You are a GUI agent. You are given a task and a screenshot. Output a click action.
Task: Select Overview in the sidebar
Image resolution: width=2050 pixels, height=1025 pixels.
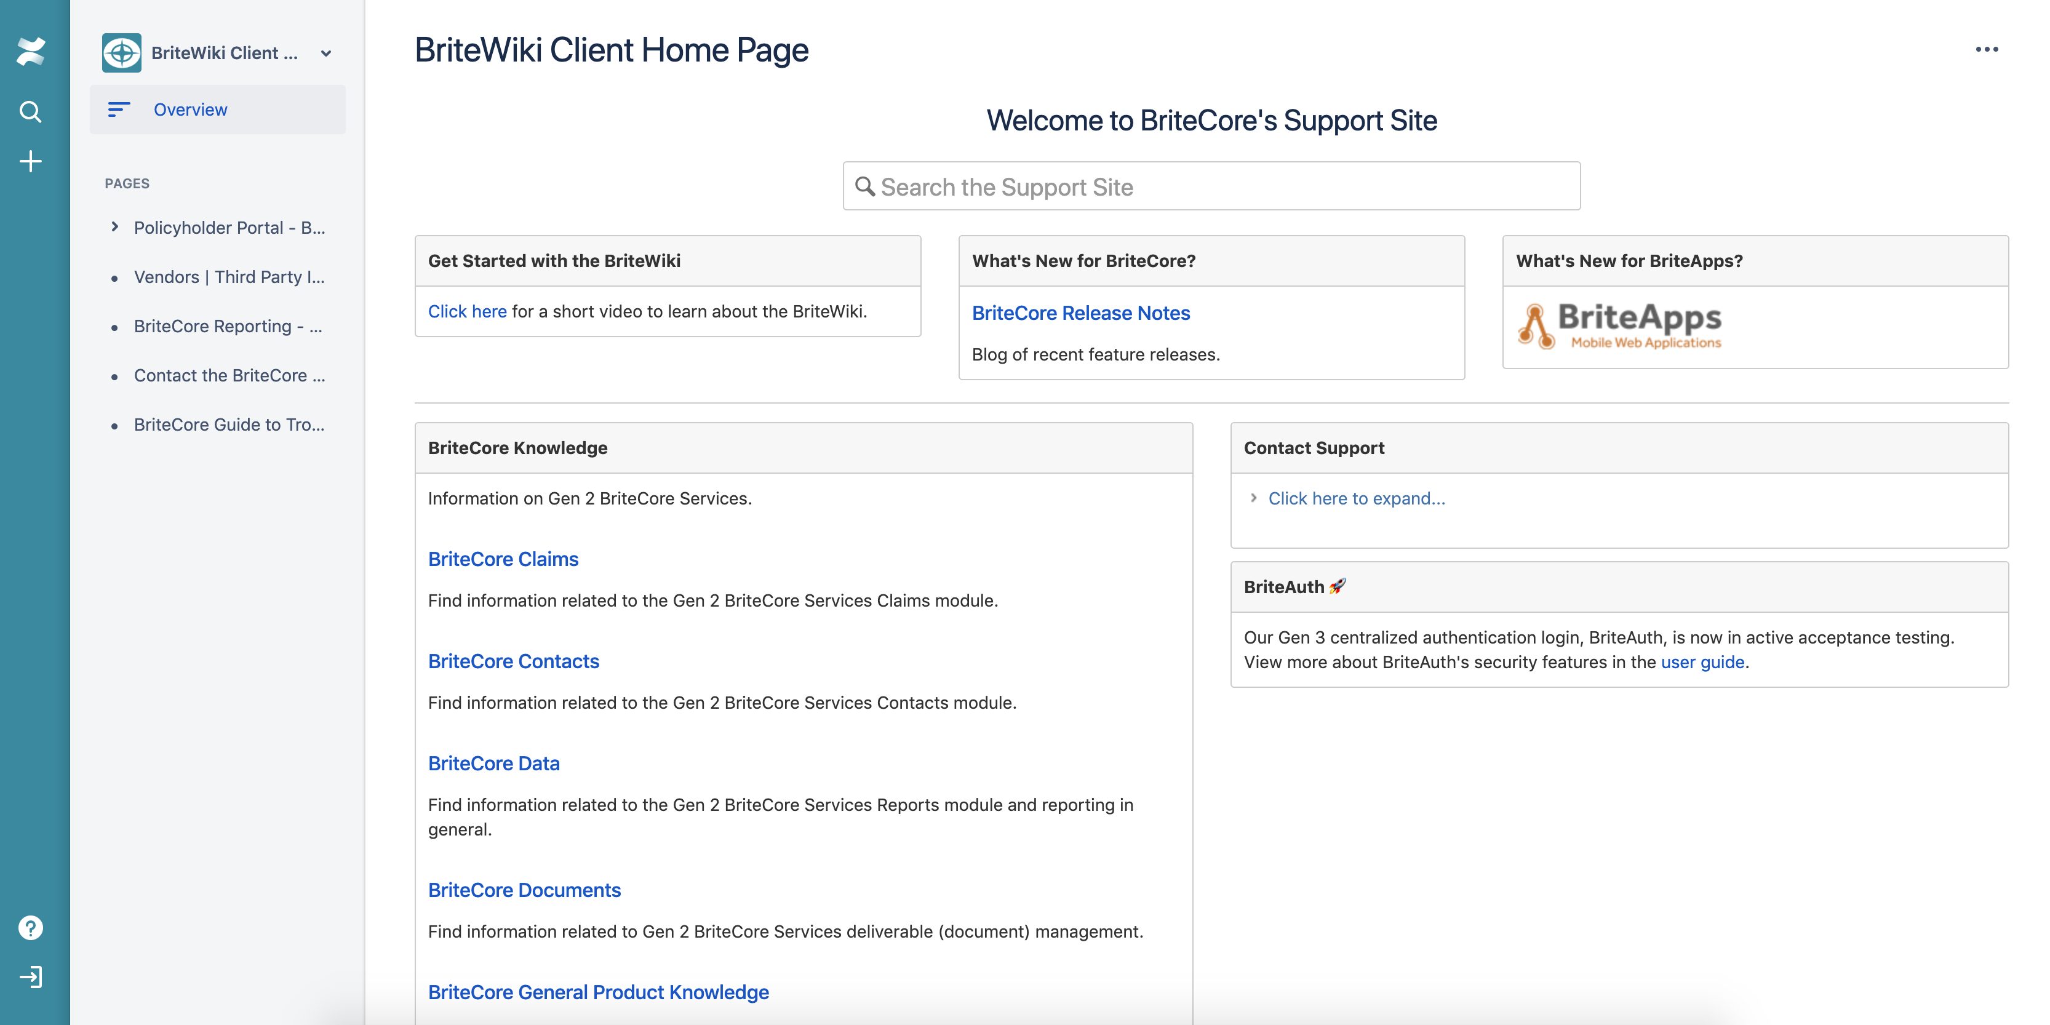(x=217, y=110)
